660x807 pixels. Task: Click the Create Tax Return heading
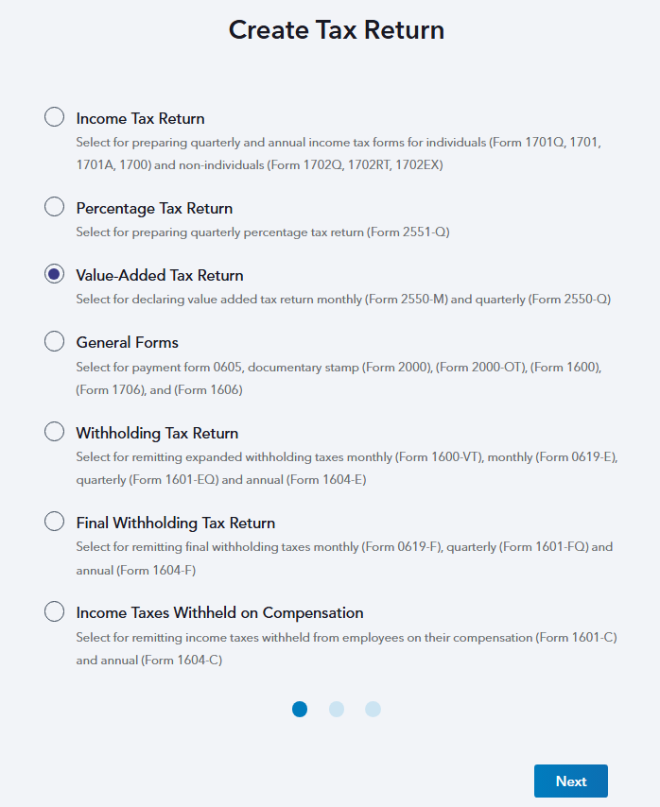coord(337,30)
